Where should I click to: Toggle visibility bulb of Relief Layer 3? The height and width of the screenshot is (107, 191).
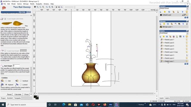point(187,55)
